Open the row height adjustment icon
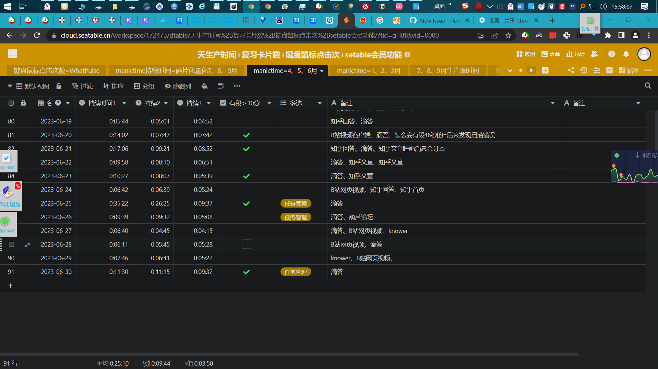 pos(220,86)
